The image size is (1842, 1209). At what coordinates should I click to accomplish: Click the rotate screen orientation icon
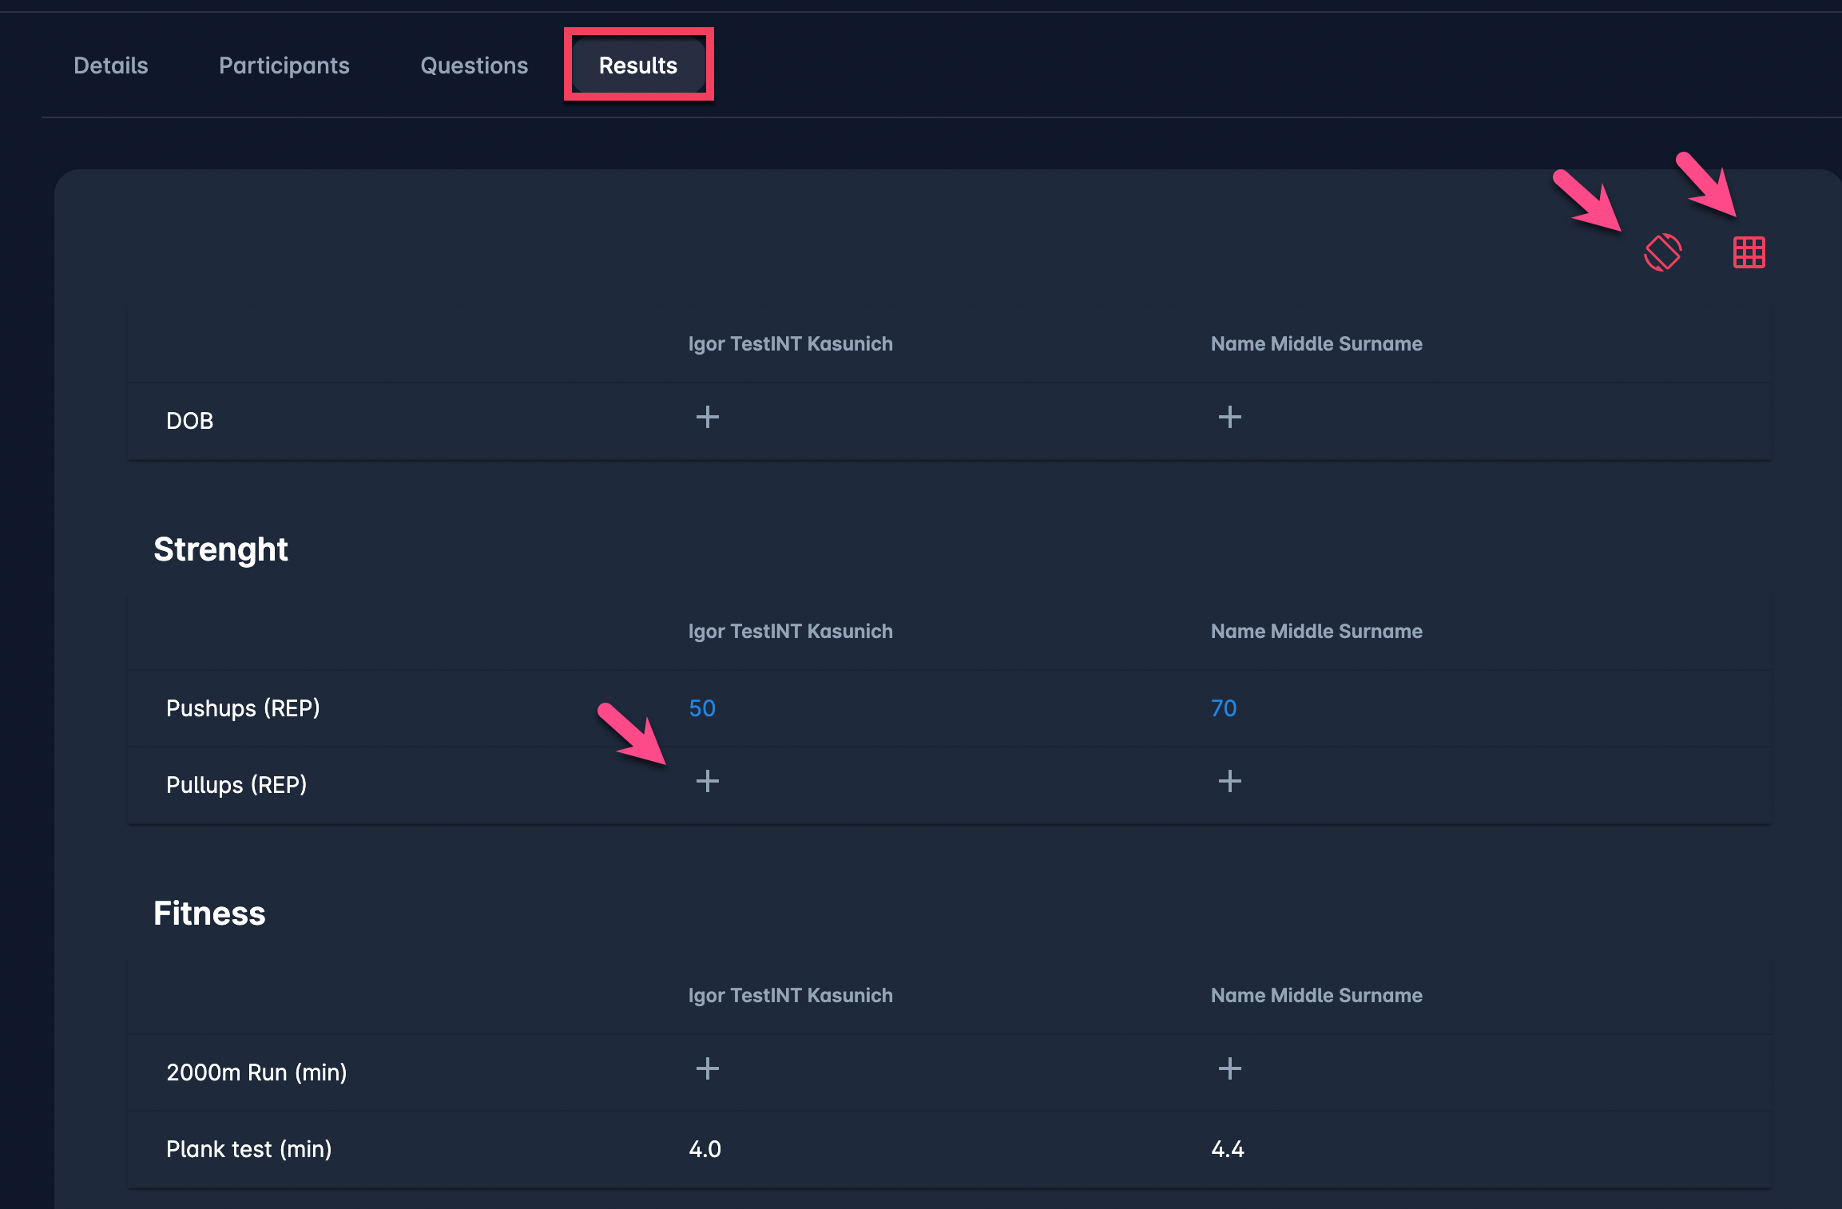pos(1663,252)
